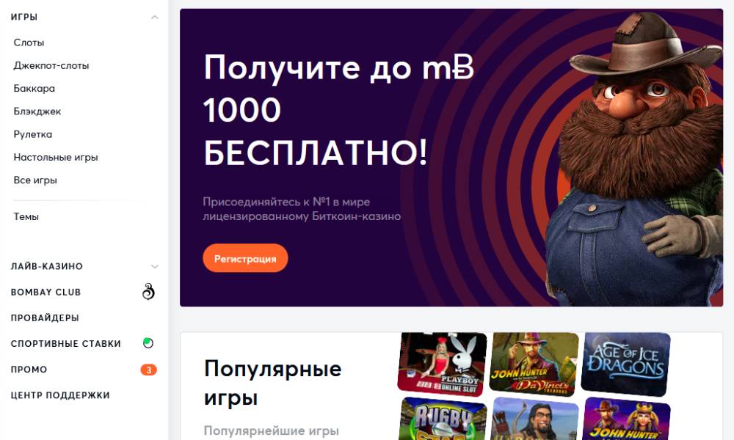Show Все игры
The image size is (734, 440).
[35, 180]
